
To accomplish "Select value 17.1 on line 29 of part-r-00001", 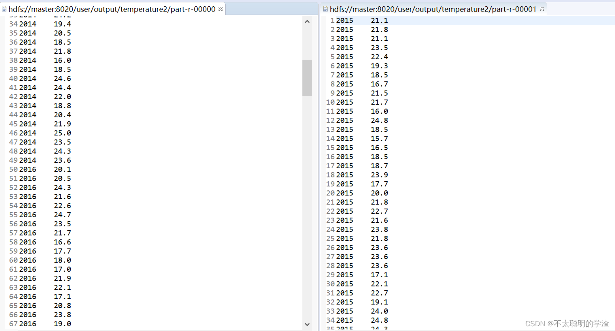I will [x=379, y=275].
